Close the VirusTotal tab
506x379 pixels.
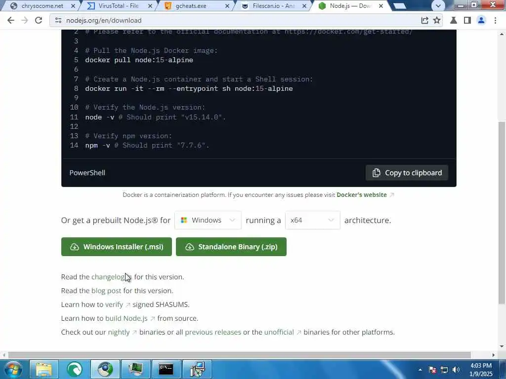click(150, 6)
